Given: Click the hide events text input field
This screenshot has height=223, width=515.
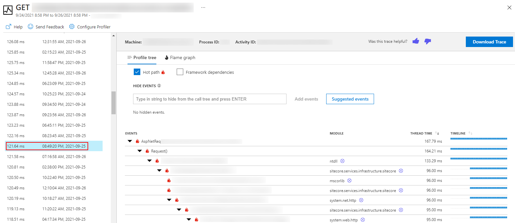Looking at the screenshot, I should click(x=209, y=99).
